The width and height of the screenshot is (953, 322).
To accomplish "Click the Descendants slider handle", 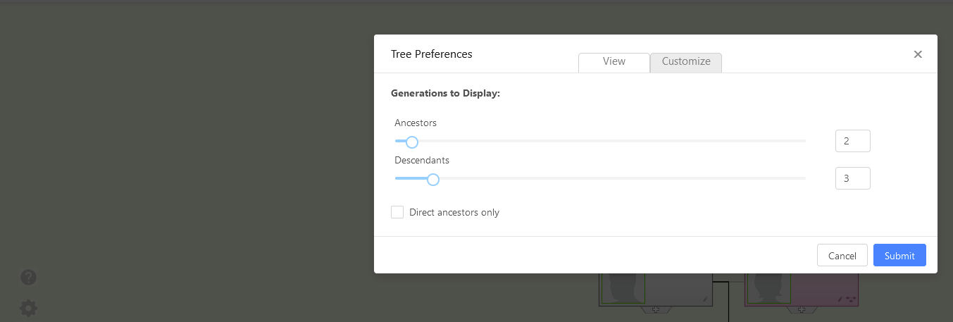I will pos(433,179).
